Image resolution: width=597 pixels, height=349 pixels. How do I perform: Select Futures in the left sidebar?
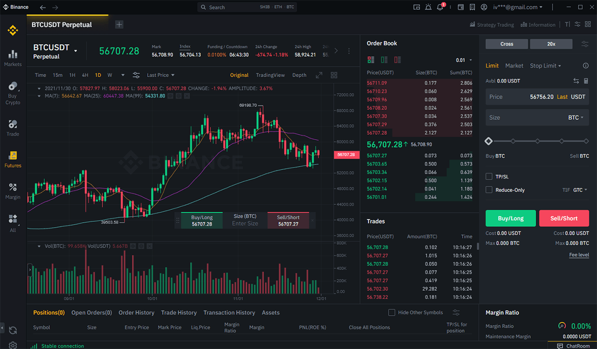click(13, 159)
